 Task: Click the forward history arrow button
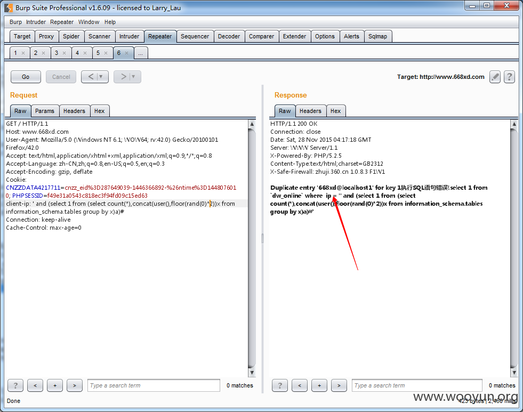(x=123, y=77)
